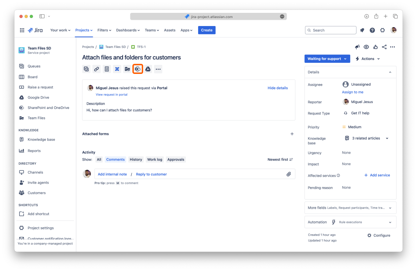Click the link issue icon
The image size is (417, 271).
tap(97, 69)
